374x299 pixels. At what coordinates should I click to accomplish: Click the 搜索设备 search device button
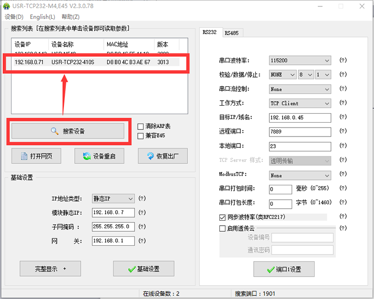coord(68,131)
